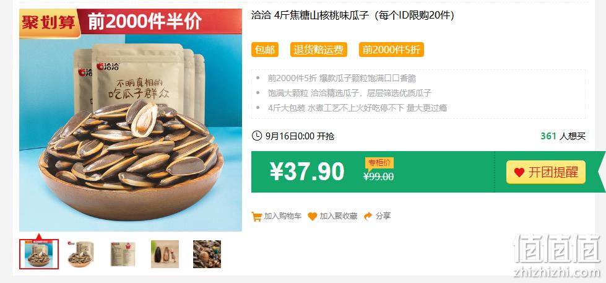Click the 开团提醒 button
This screenshot has height=283, width=606.
click(546, 172)
